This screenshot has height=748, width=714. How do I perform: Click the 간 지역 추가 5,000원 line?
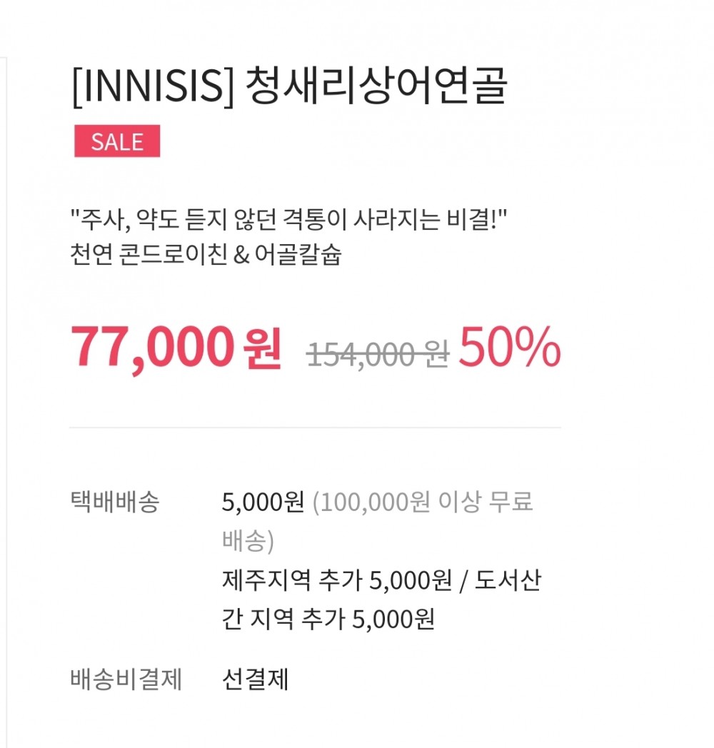(328, 620)
